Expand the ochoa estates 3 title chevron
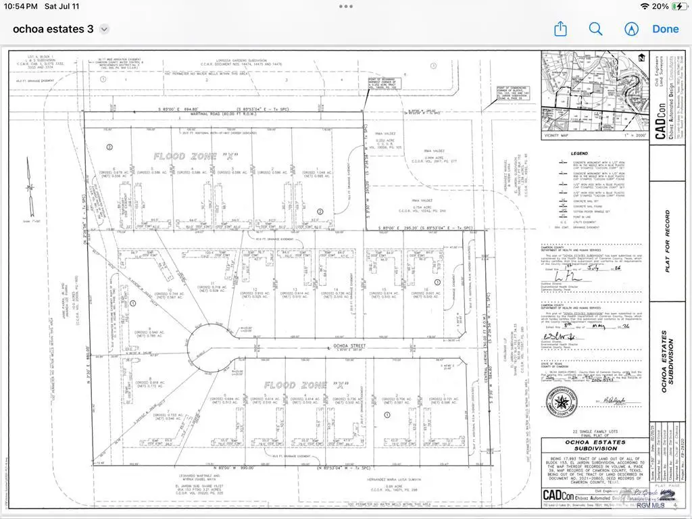Viewport: 692px width, 519px height. coord(104,30)
